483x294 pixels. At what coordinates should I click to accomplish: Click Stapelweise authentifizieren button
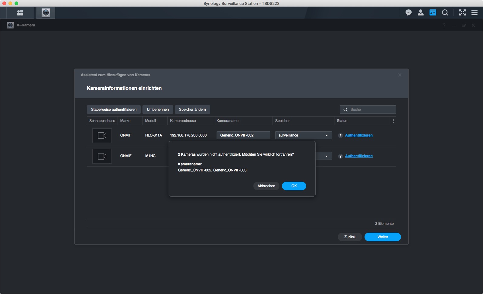(x=114, y=110)
